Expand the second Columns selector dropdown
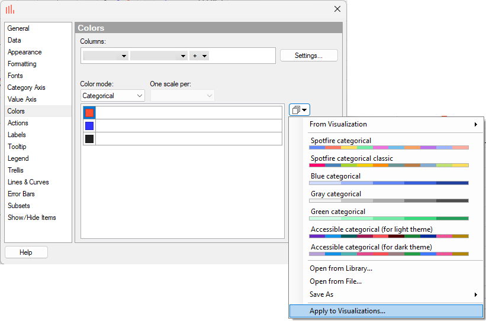Screen dimensions: 486x321 [159, 56]
